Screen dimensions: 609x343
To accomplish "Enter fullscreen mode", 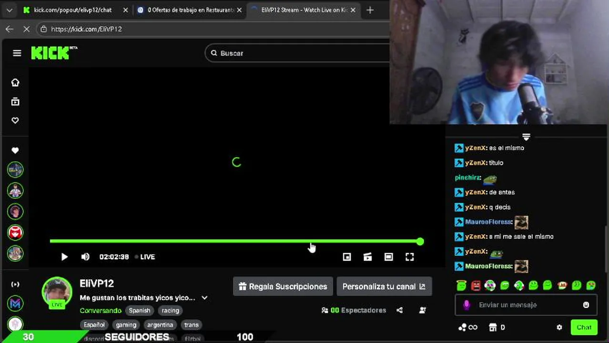I will (x=410, y=257).
